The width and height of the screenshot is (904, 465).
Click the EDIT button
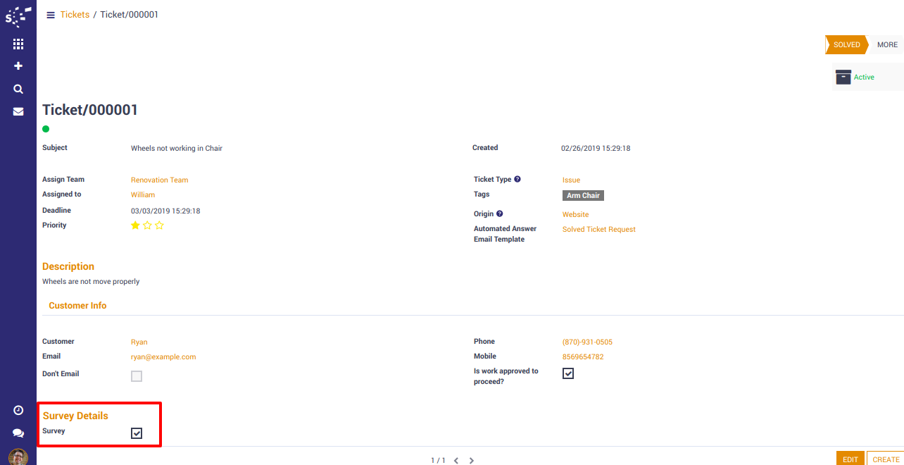(x=850, y=459)
